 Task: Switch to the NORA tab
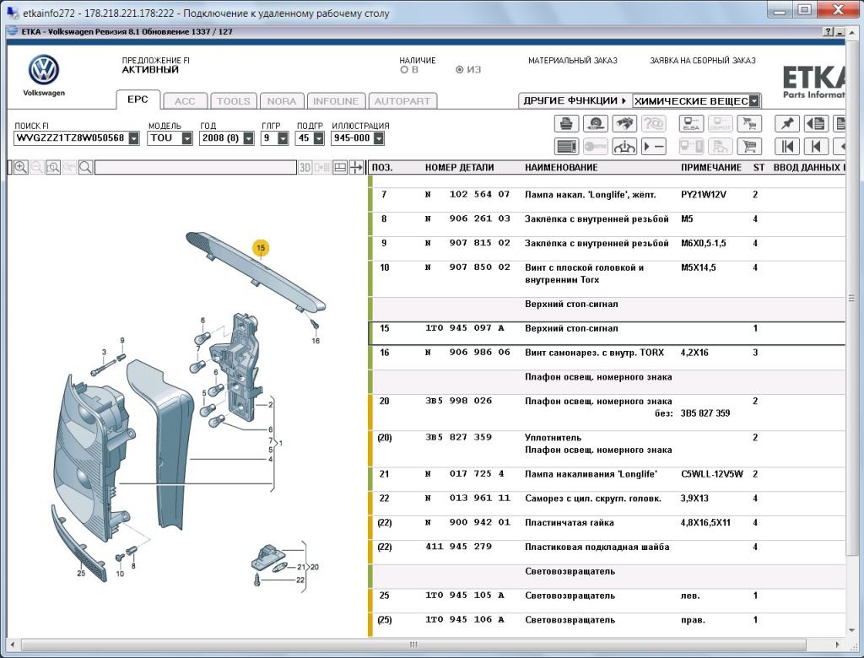click(x=282, y=101)
